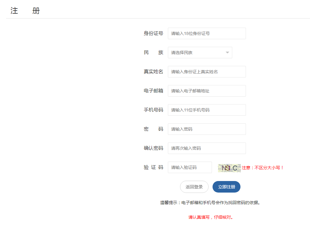The width and height of the screenshot is (310, 236).
Task: Click the 验证码 captcha input field
Action: point(190,167)
